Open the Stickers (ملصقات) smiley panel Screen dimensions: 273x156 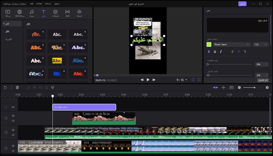55,13
